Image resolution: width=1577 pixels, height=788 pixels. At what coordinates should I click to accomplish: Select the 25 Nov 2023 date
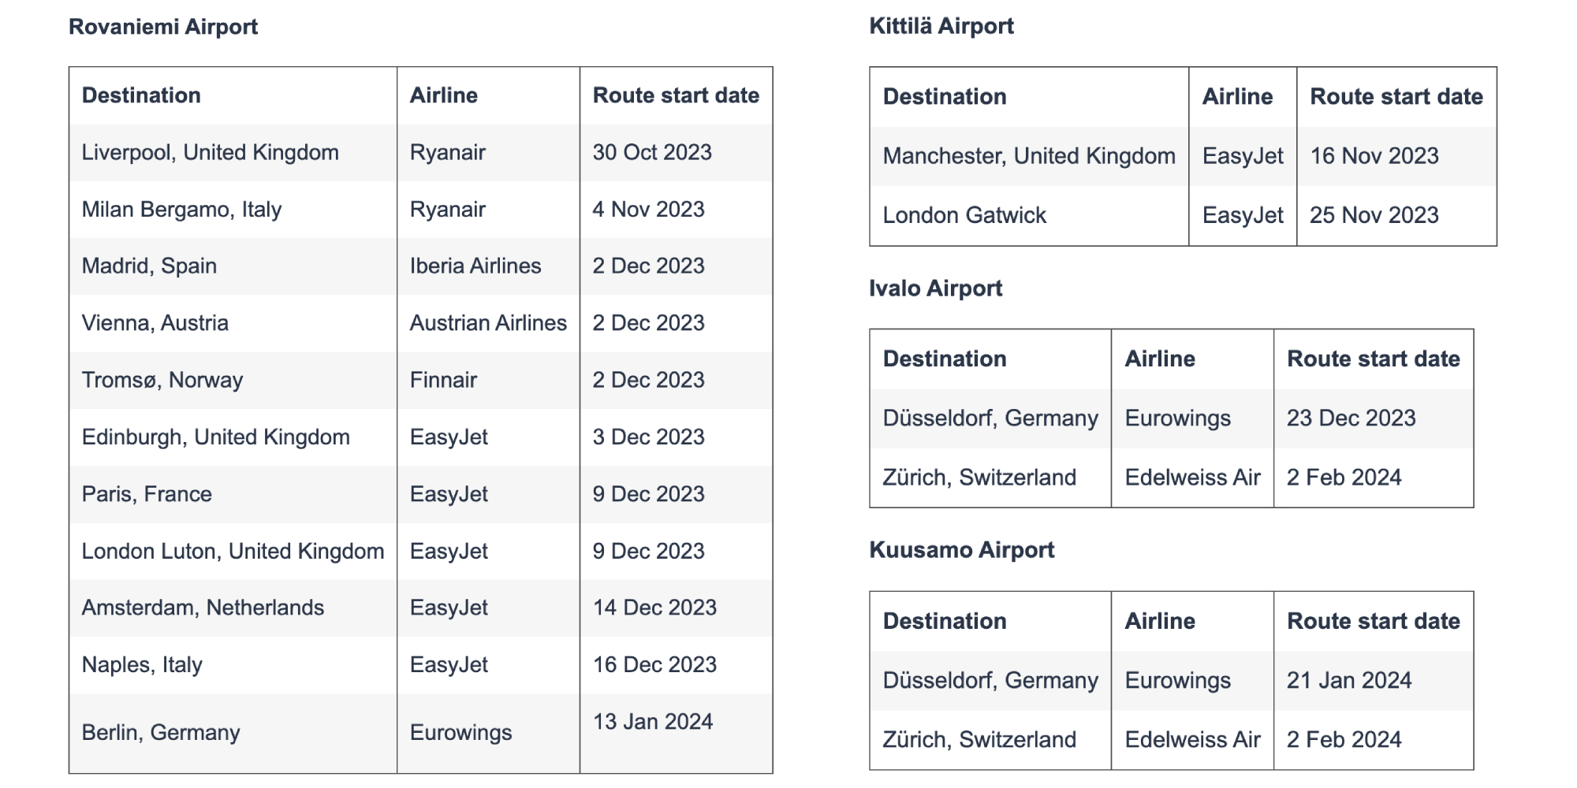(1374, 215)
